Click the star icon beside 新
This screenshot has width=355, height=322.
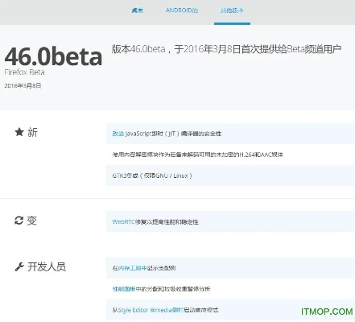click(x=19, y=132)
